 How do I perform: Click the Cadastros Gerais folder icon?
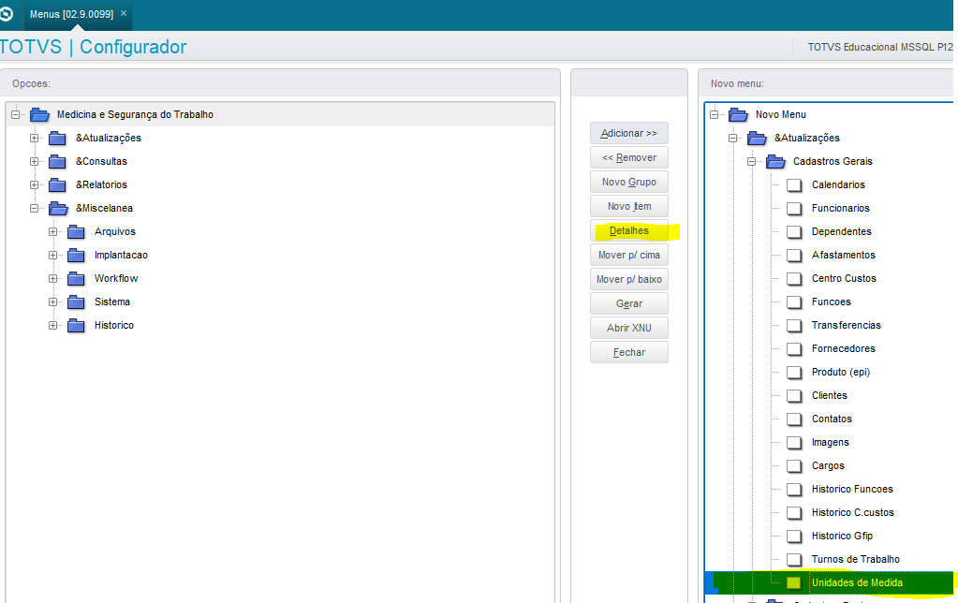coord(776,161)
